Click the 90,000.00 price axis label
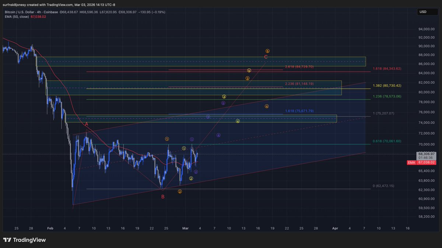Viewport: 442px width, 248px height. (427, 46)
